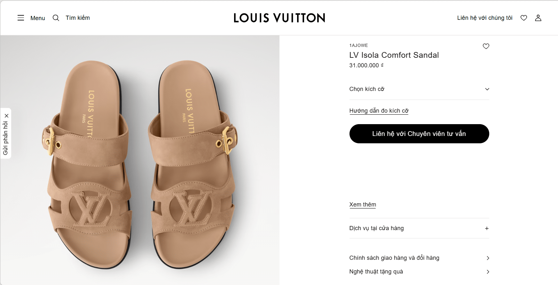Image resolution: width=558 pixels, height=285 pixels.
Task: Close the feedback tab X icon
Action: (6, 116)
